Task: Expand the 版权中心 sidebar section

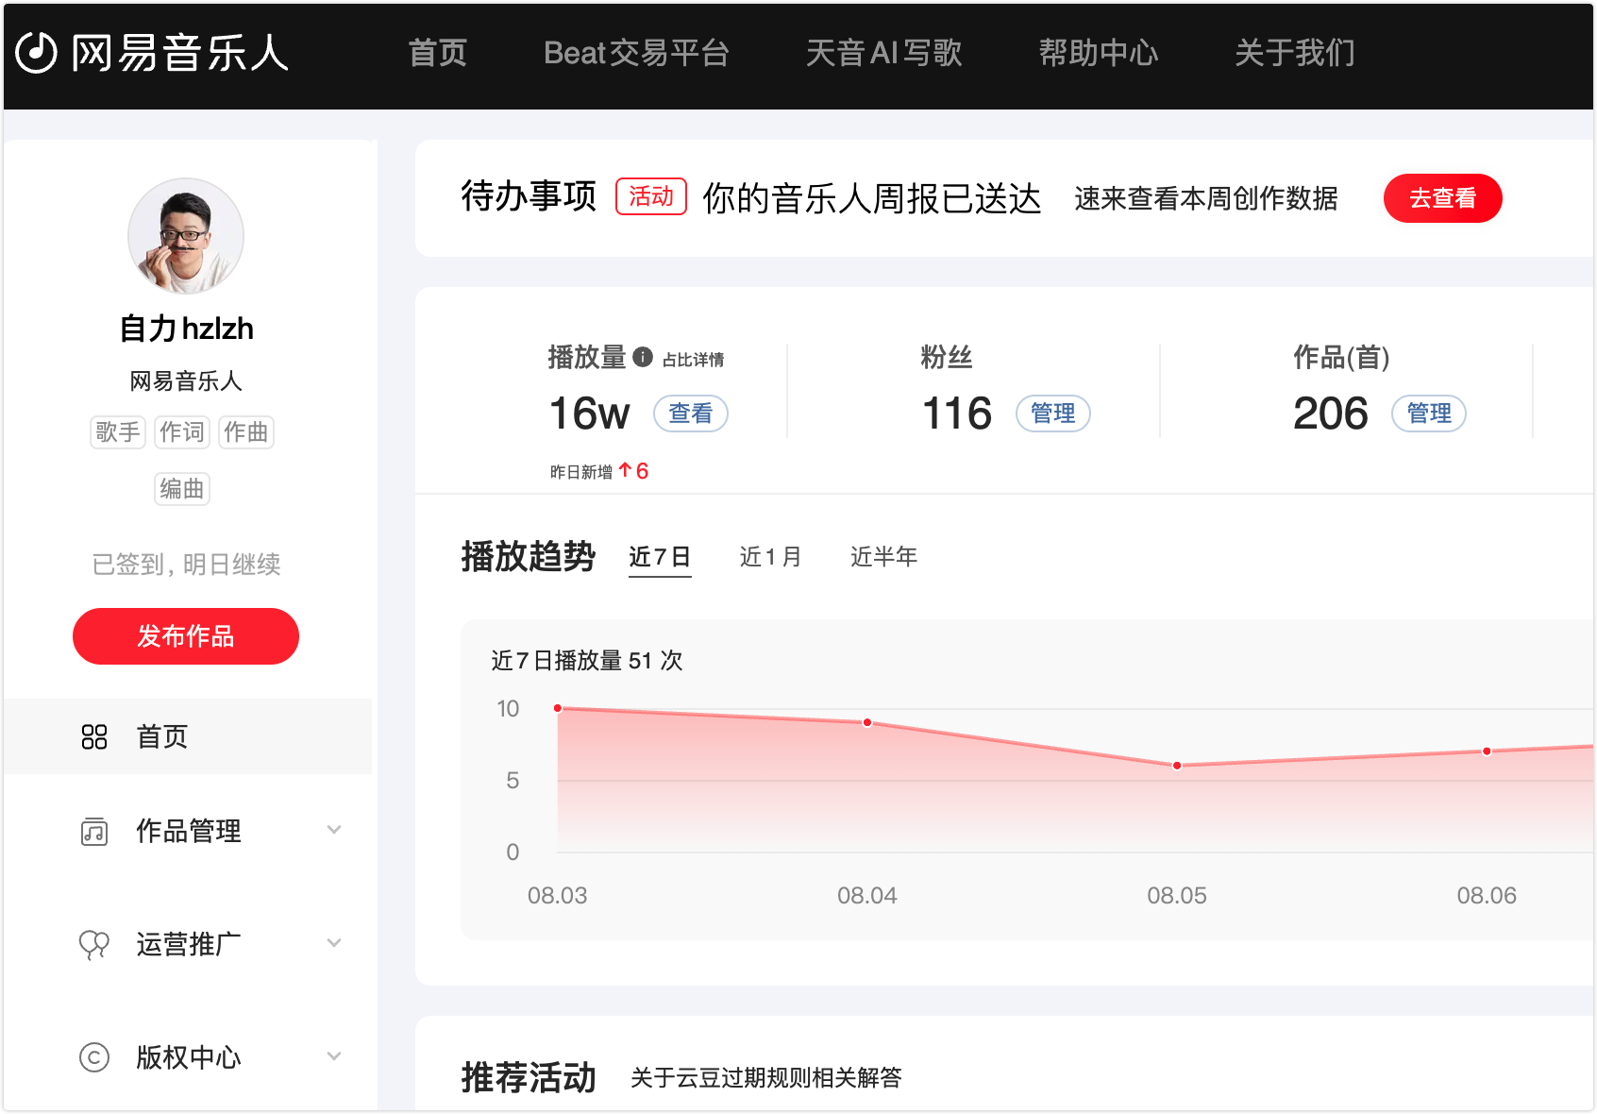Action: pyautogui.click(x=334, y=1056)
